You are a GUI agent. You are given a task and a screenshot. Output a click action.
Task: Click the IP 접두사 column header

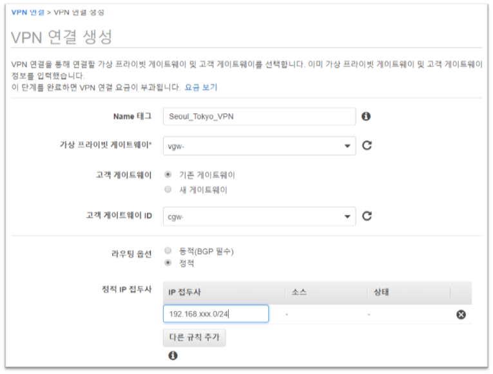pyautogui.click(x=186, y=292)
